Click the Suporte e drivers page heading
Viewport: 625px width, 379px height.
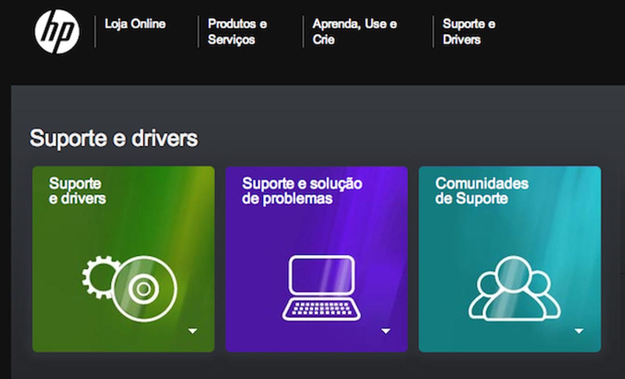(x=114, y=138)
